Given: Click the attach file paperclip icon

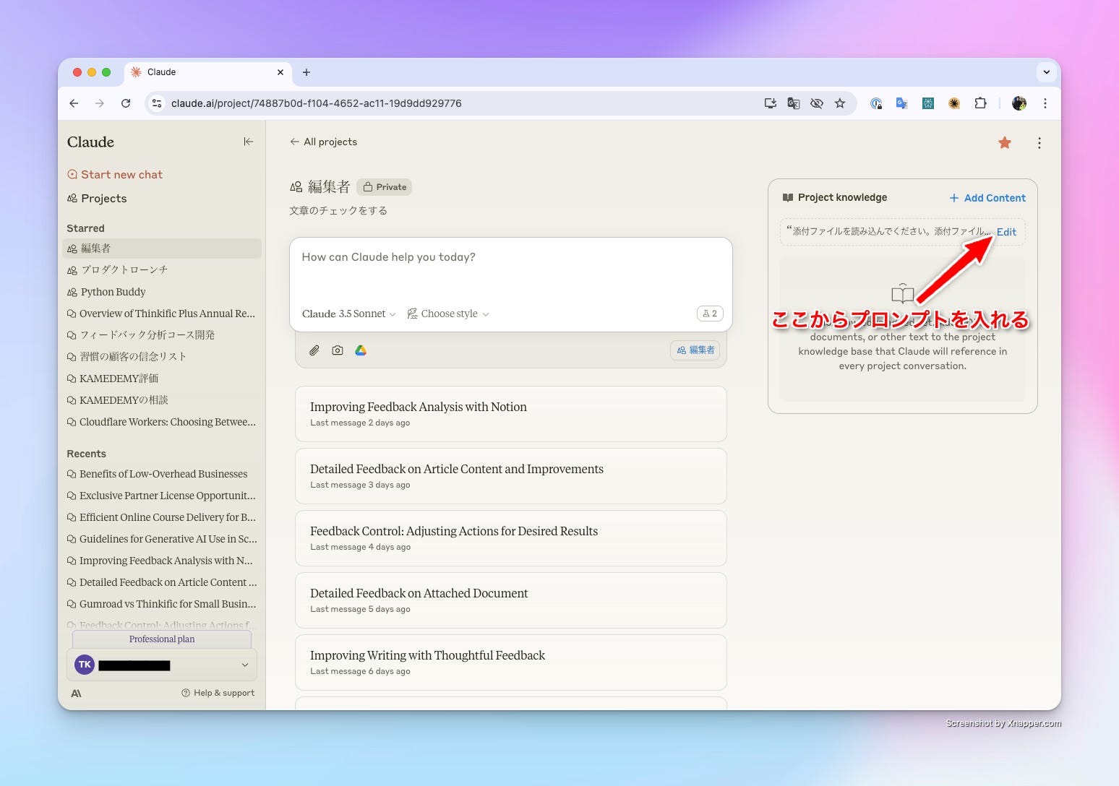Looking at the screenshot, I should pos(314,350).
